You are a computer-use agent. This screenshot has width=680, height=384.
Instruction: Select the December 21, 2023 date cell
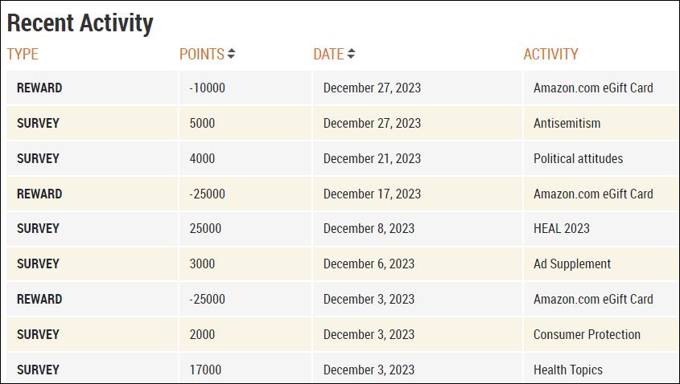[x=372, y=159]
